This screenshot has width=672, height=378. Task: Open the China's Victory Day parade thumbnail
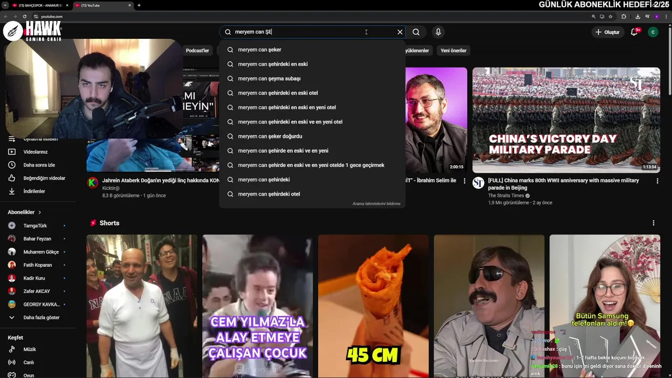tap(566, 120)
